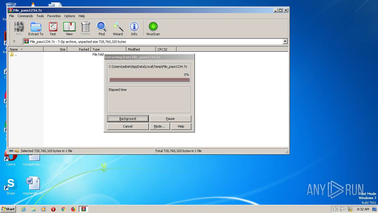
Task: Click the drive icon in status bar
Action: click(x=11, y=151)
